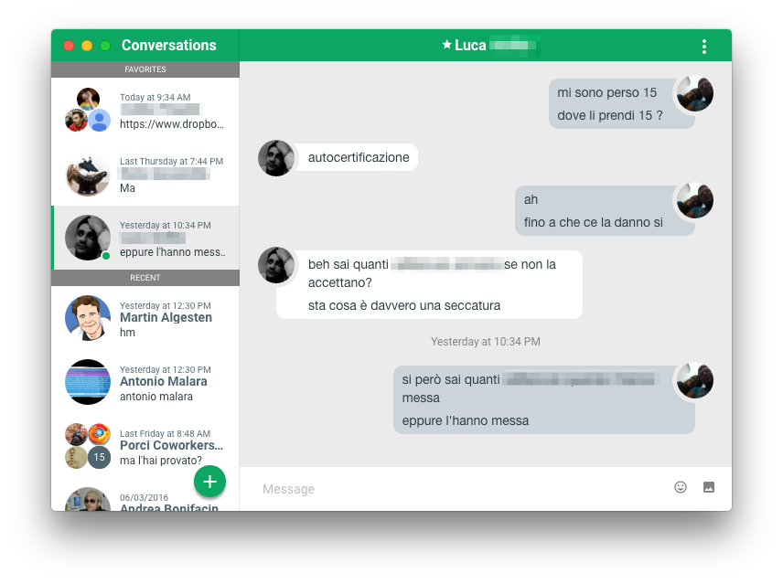Click own avatar beside 'eppure l'hanno messa'
This screenshot has width=783, height=584.
point(694,380)
